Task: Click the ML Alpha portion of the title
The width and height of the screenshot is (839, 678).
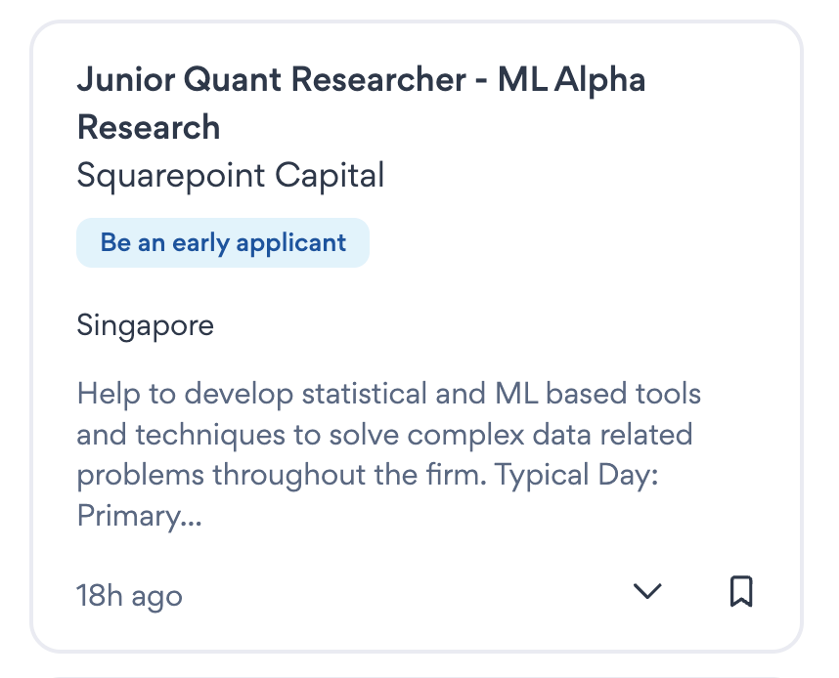Action: pyautogui.click(x=572, y=80)
